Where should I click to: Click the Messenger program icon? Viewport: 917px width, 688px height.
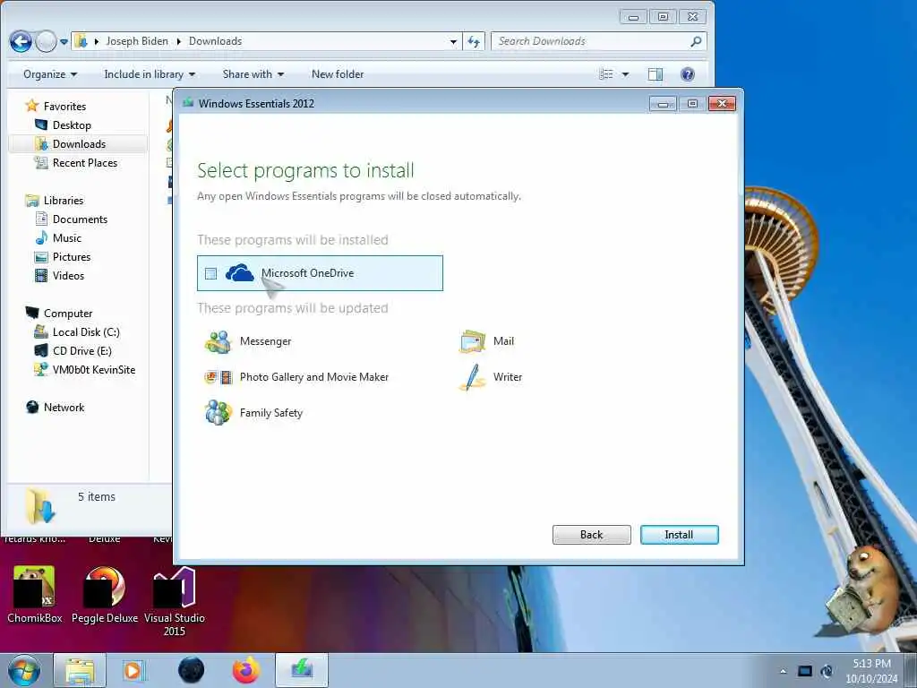pyautogui.click(x=219, y=341)
